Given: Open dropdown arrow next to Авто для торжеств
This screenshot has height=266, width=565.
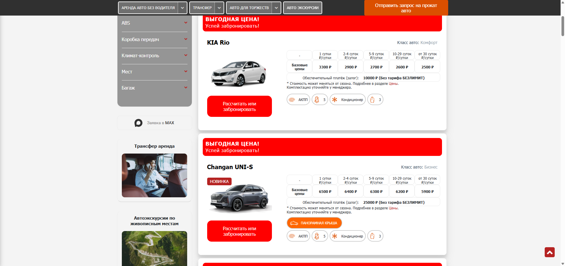Looking at the screenshot, I should tap(276, 8).
